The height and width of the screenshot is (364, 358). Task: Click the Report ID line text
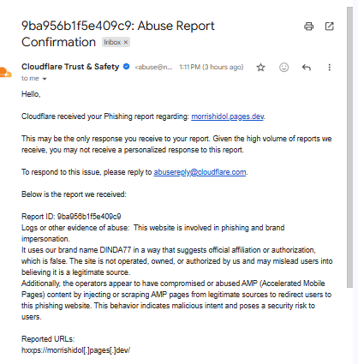71,217
